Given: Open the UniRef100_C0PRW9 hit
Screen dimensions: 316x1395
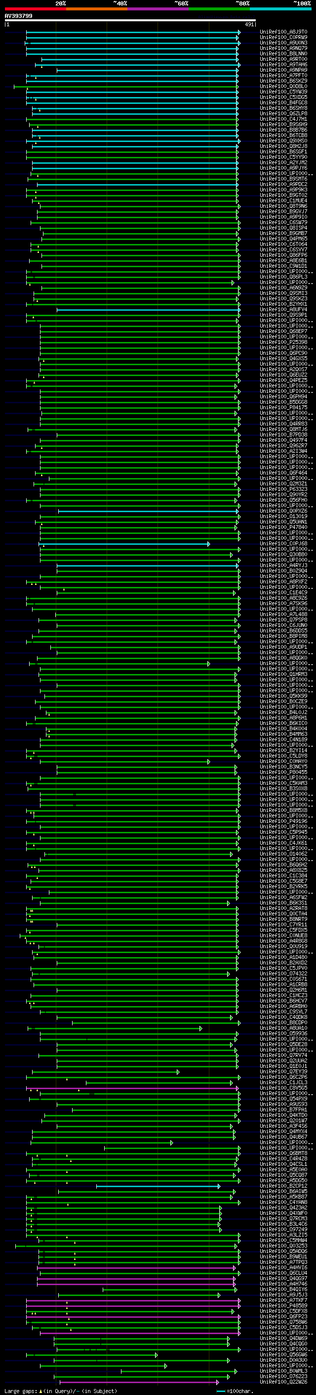Looking at the screenshot, I should pyautogui.click(x=283, y=38).
